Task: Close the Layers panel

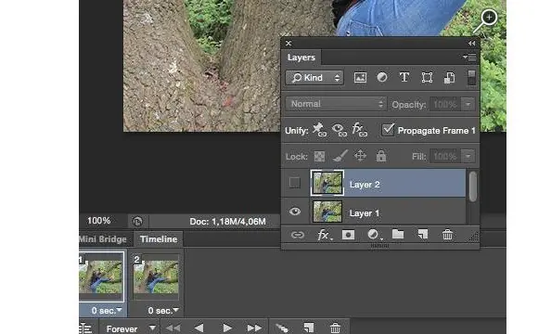Action: 288,44
